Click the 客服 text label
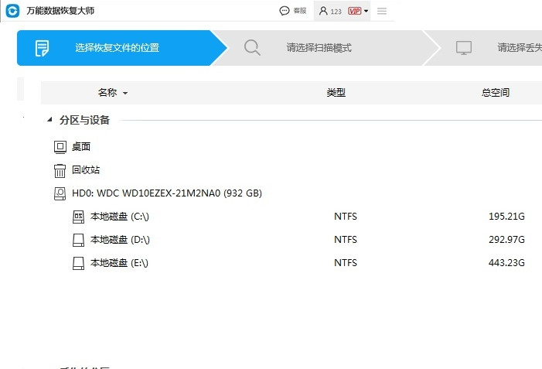This screenshot has height=369, width=542. [300, 11]
